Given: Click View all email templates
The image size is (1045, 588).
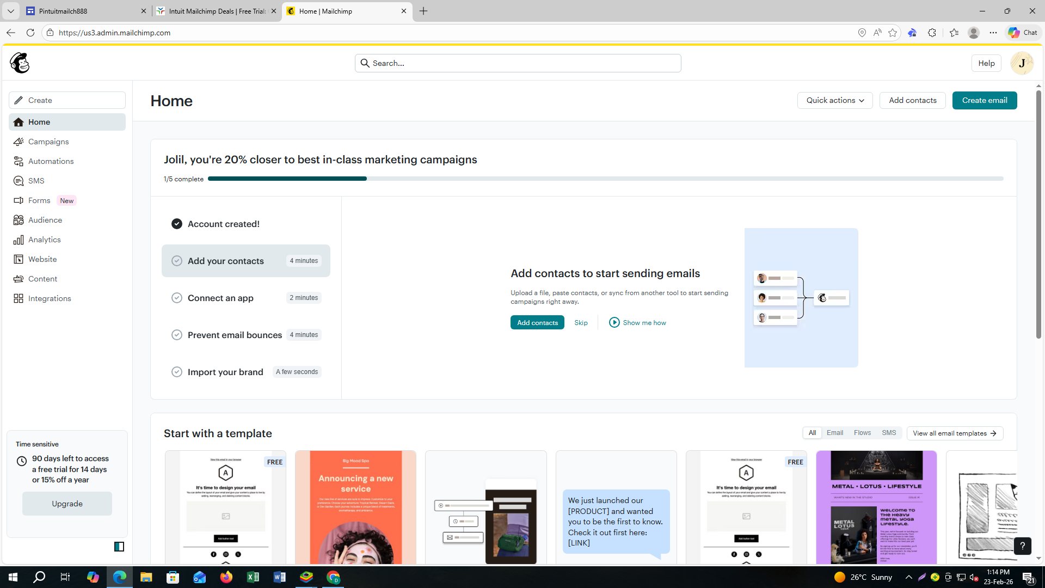Looking at the screenshot, I should pyautogui.click(x=955, y=433).
